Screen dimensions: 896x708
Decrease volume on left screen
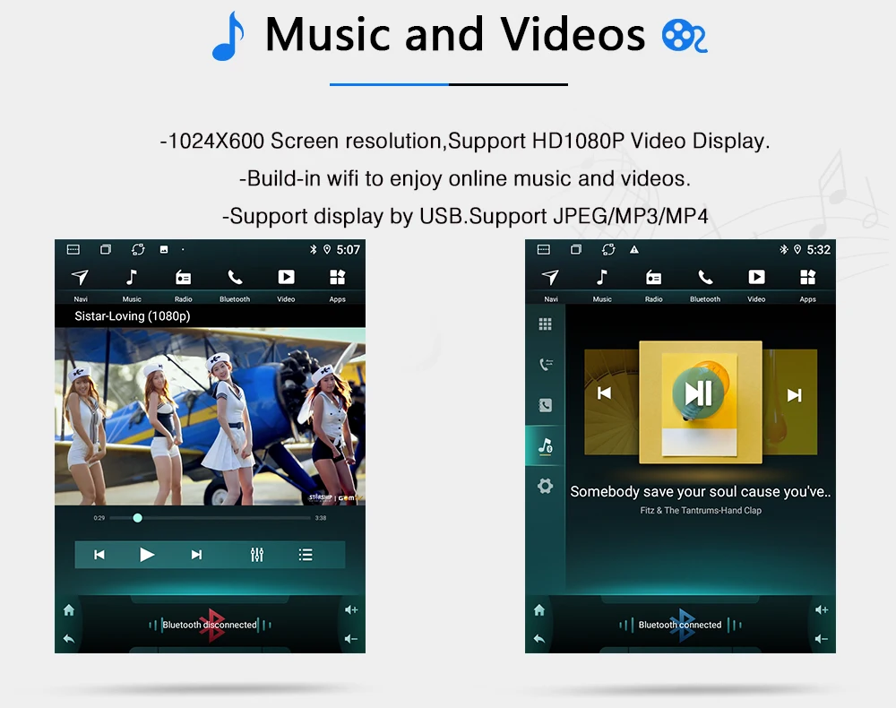[x=351, y=639]
